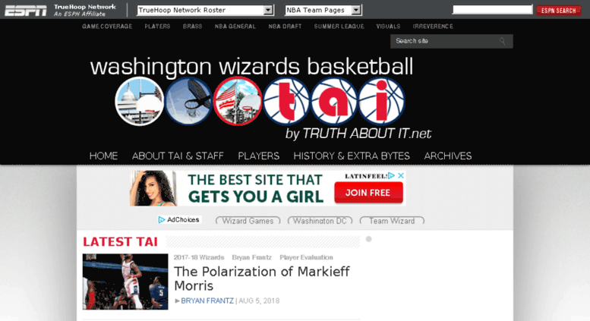Open the Irreverence menu

(x=433, y=27)
